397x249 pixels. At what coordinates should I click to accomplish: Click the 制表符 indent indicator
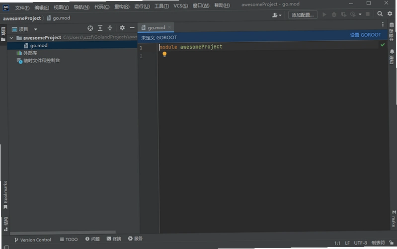tap(378, 243)
